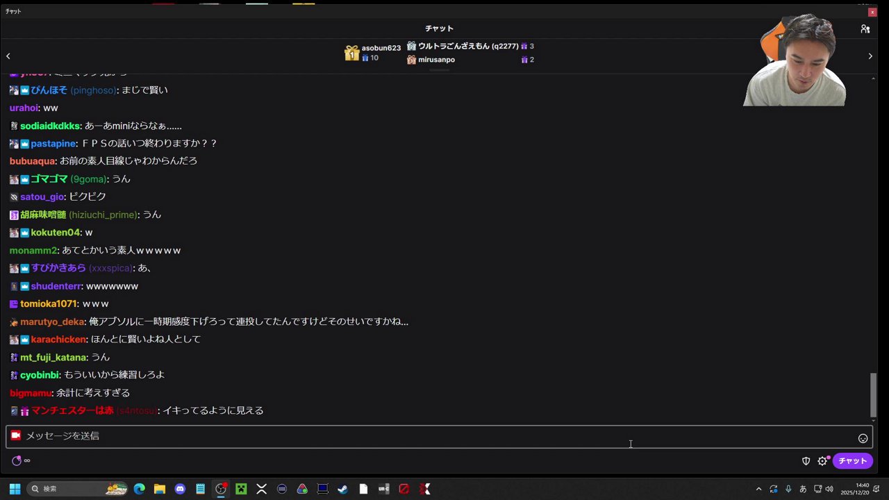Click the shield moderation icon near the send button
This screenshot has width=889, height=500.
[805, 460]
